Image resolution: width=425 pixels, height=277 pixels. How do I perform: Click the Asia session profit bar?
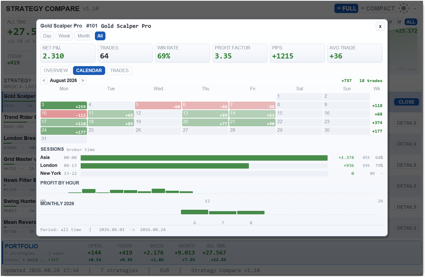tap(204, 158)
